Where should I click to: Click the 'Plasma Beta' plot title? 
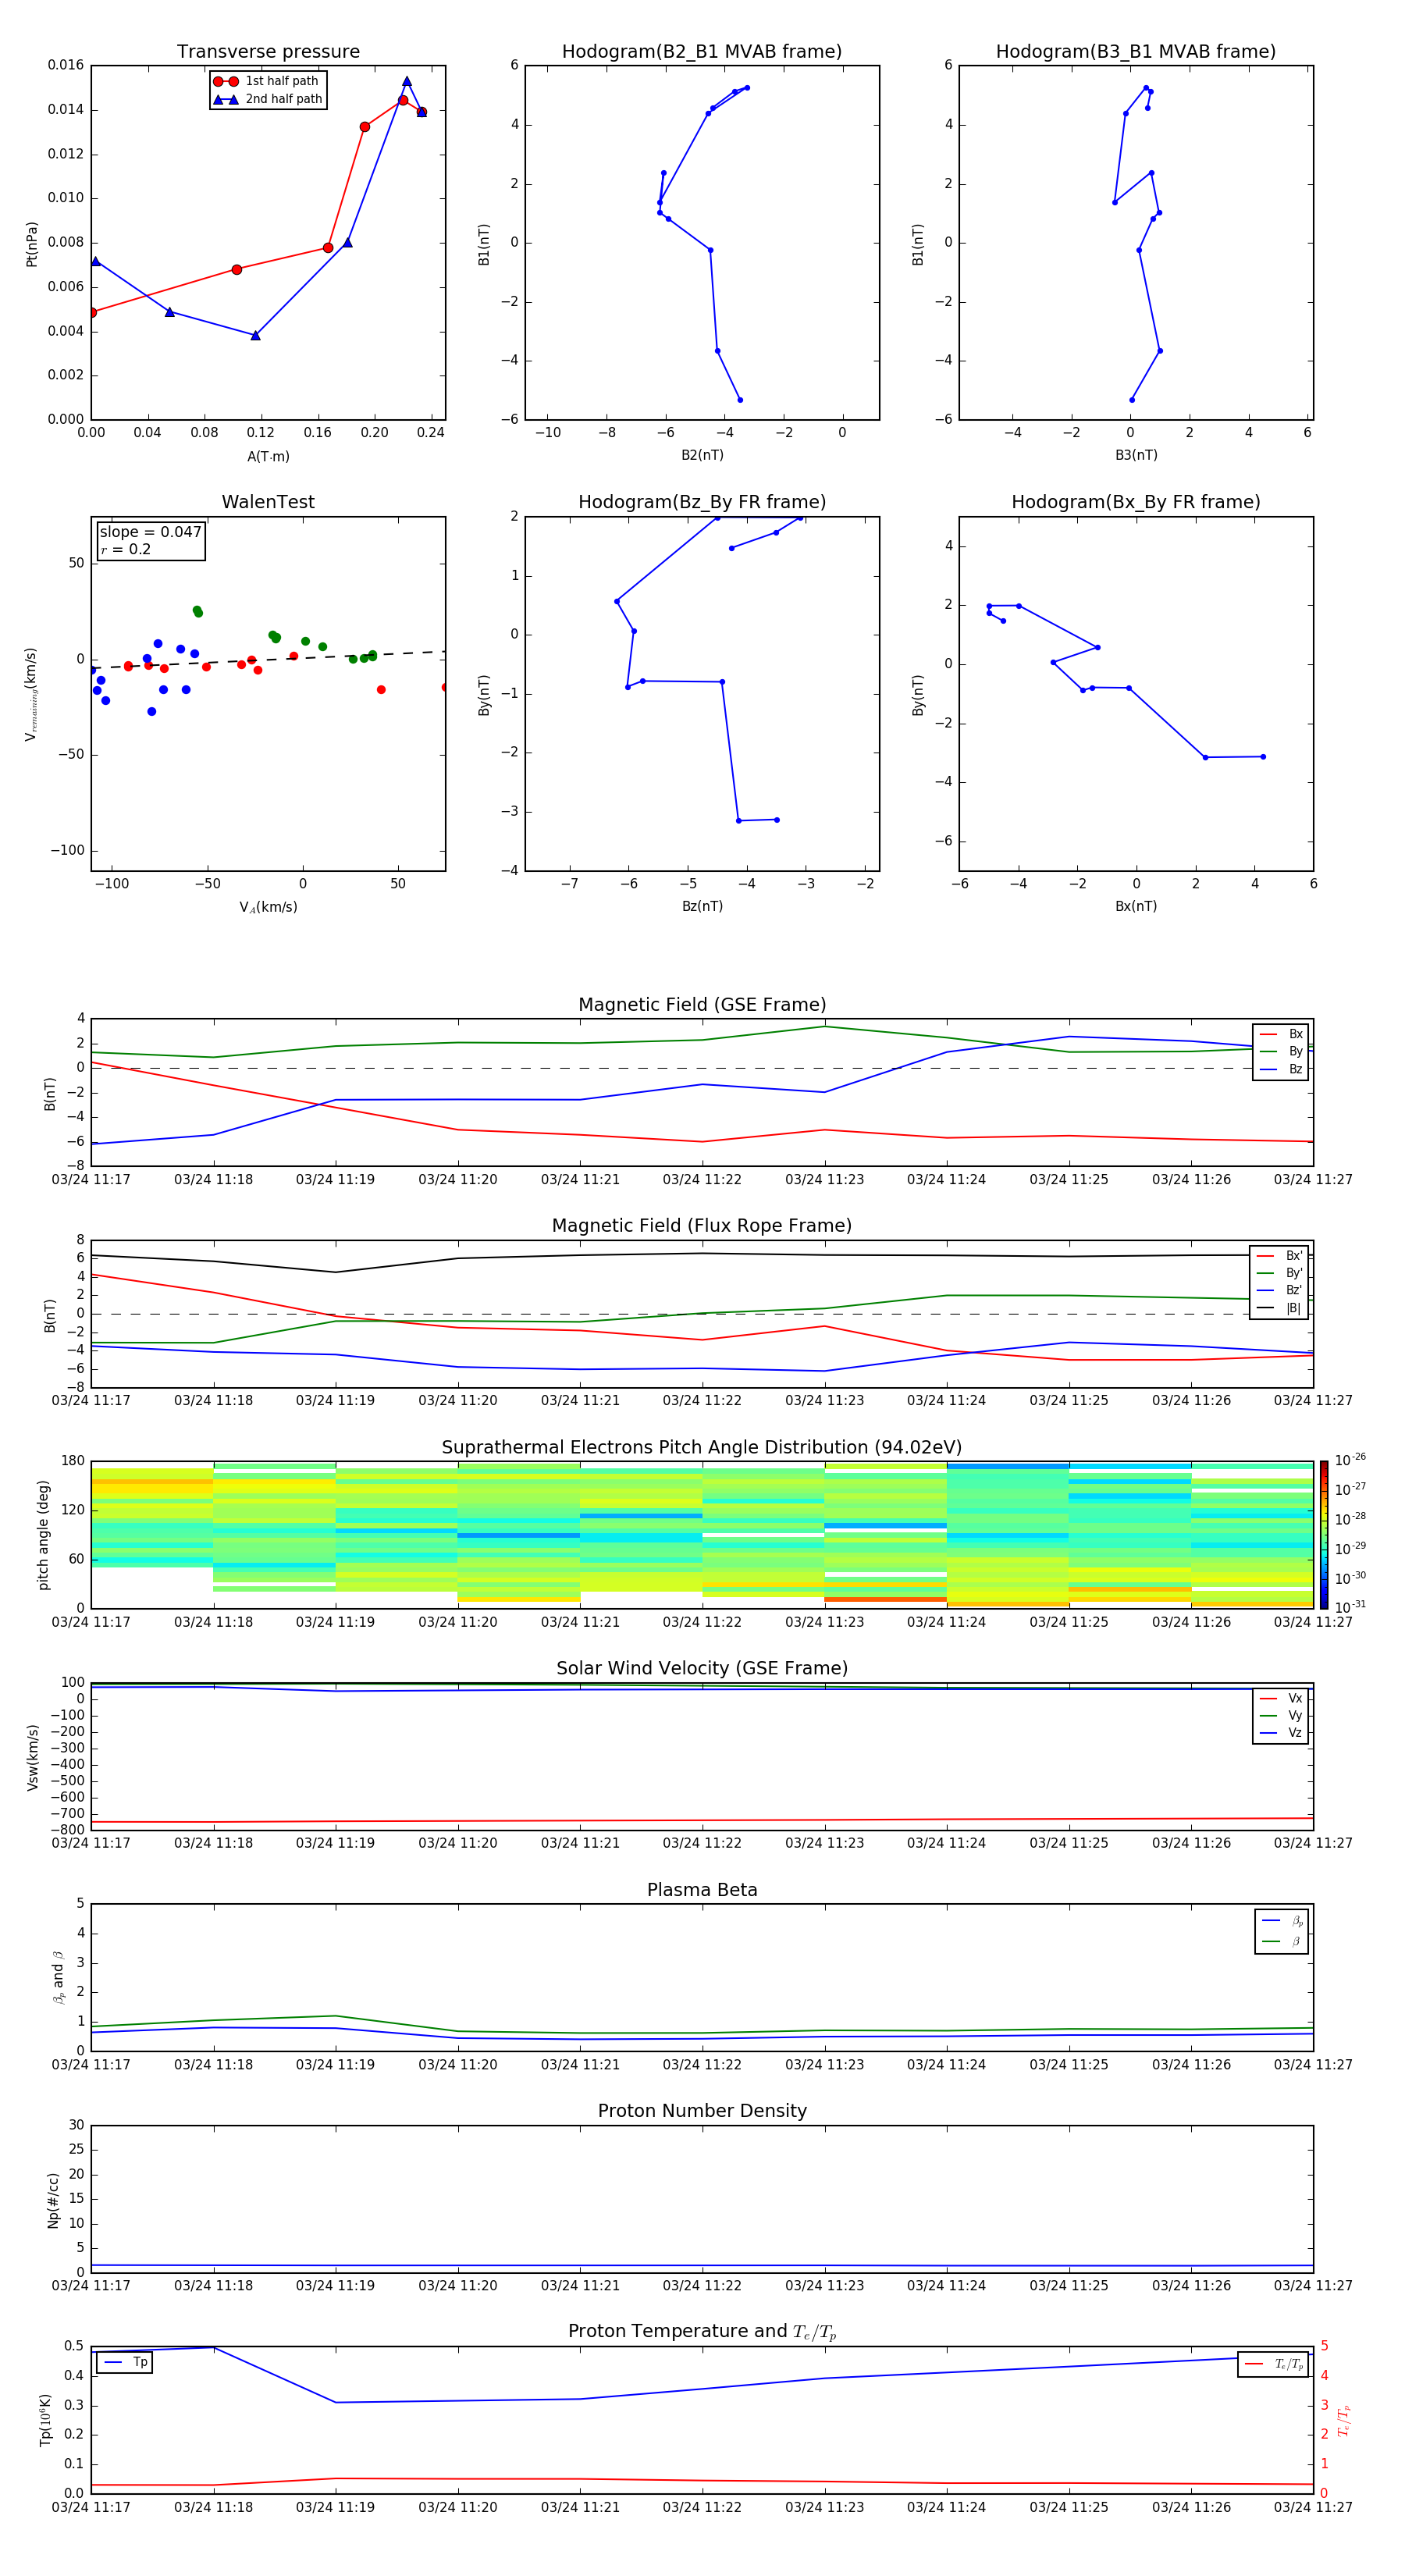coord(702,1891)
